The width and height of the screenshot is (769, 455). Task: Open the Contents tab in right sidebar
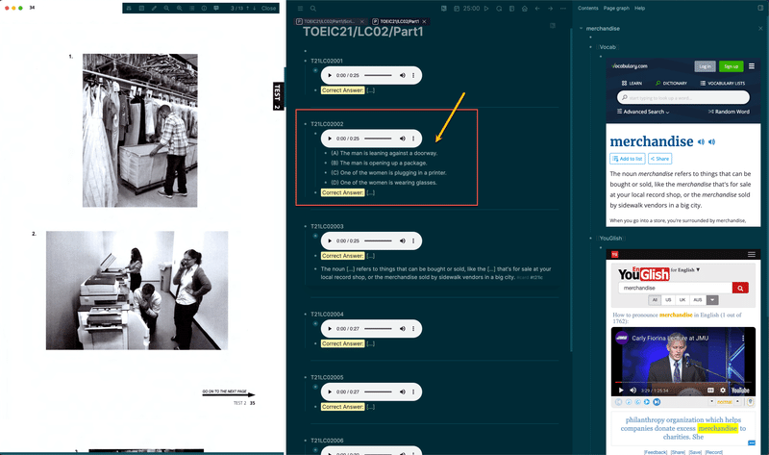(x=588, y=9)
